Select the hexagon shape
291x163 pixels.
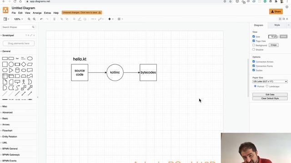click(x=5, y=70)
